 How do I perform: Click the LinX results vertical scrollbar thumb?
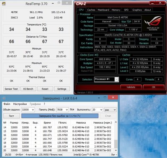[x=116, y=144]
